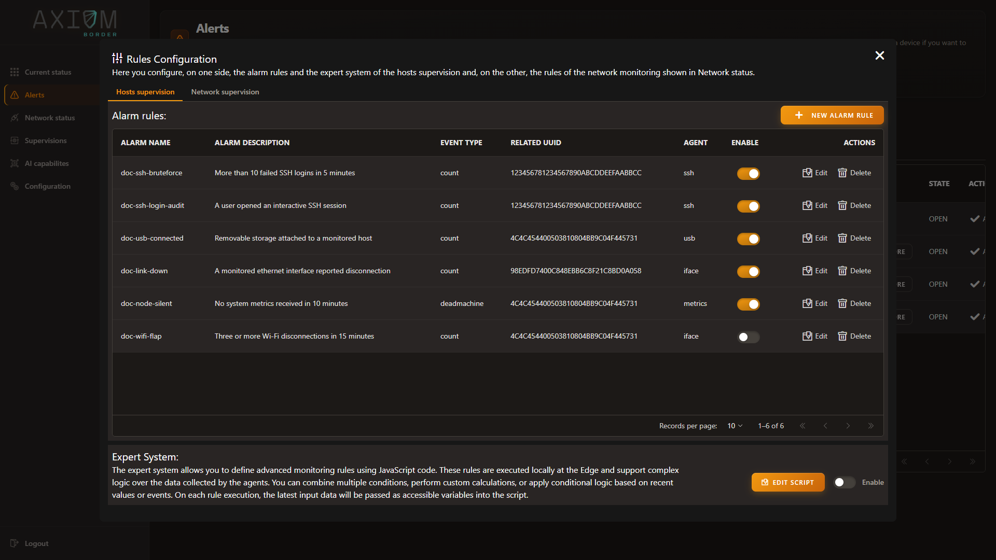The height and width of the screenshot is (560, 996).
Task: Close the Rules Configuration dialog
Action: click(880, 55)
